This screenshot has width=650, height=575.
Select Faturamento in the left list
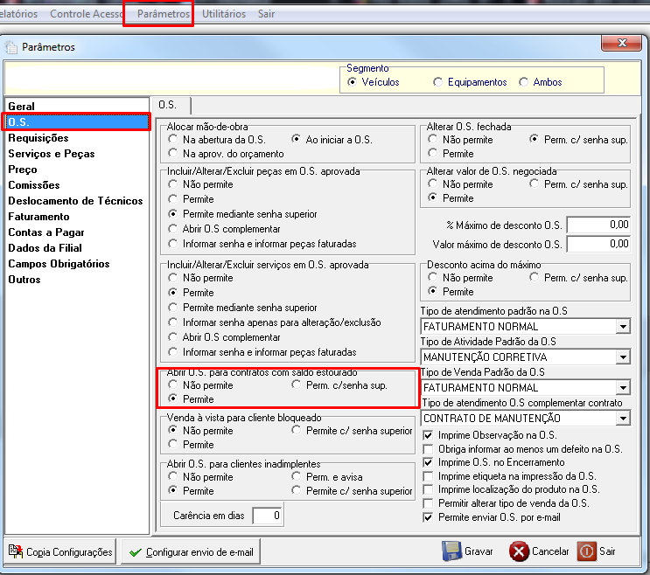click(39, 217)
